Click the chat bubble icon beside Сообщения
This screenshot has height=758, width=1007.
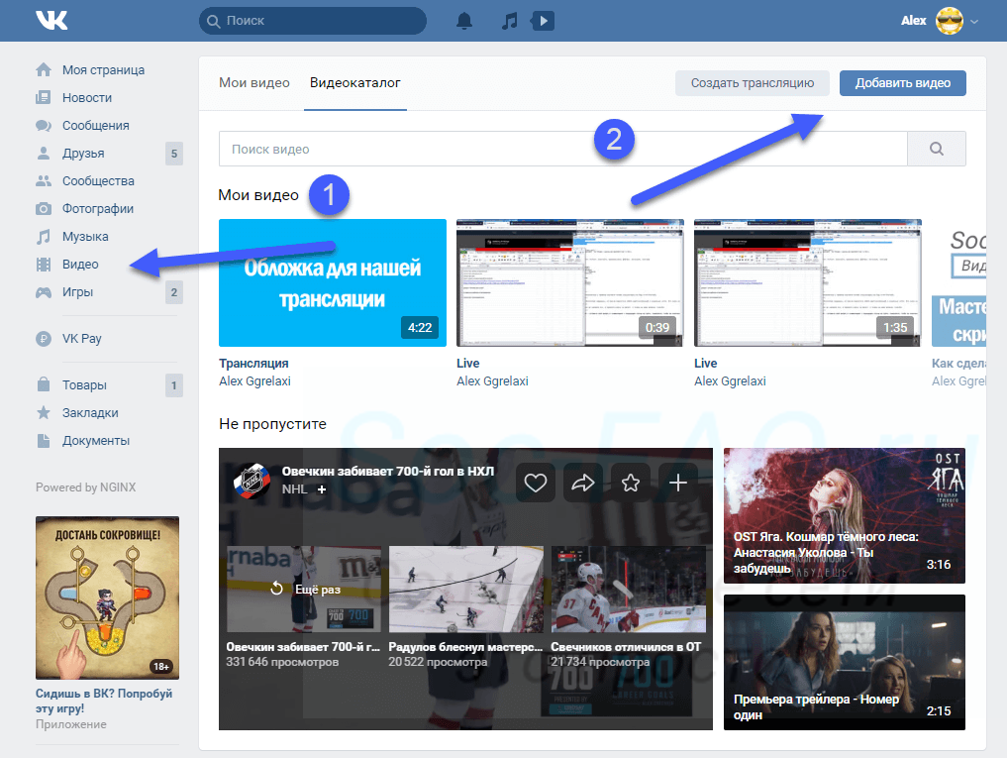43,125
